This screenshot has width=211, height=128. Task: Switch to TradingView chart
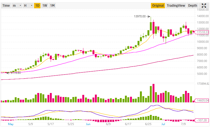(x=176, y=6)
